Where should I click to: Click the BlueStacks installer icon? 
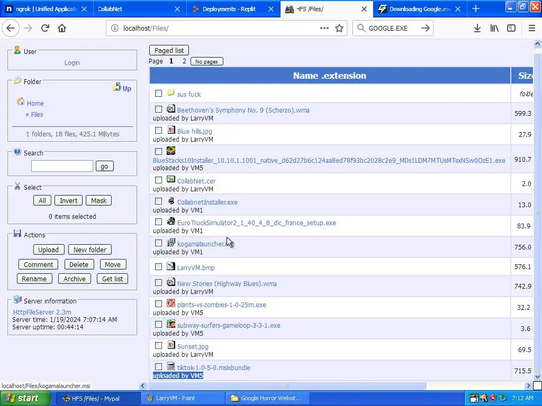(171, 151)
